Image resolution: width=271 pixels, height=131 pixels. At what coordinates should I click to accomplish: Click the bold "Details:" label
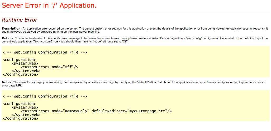(x=8, y=38)
